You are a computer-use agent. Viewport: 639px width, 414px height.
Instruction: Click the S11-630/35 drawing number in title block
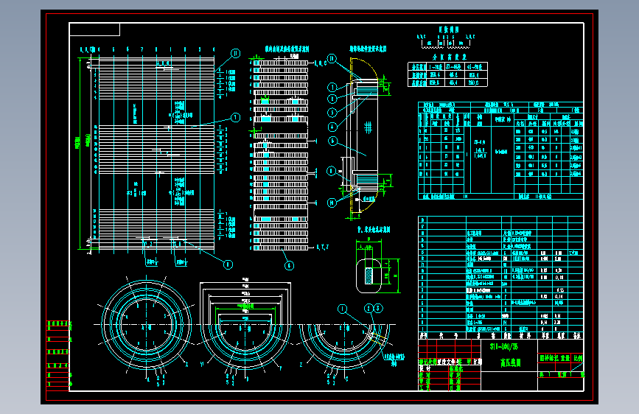(504, 347)
